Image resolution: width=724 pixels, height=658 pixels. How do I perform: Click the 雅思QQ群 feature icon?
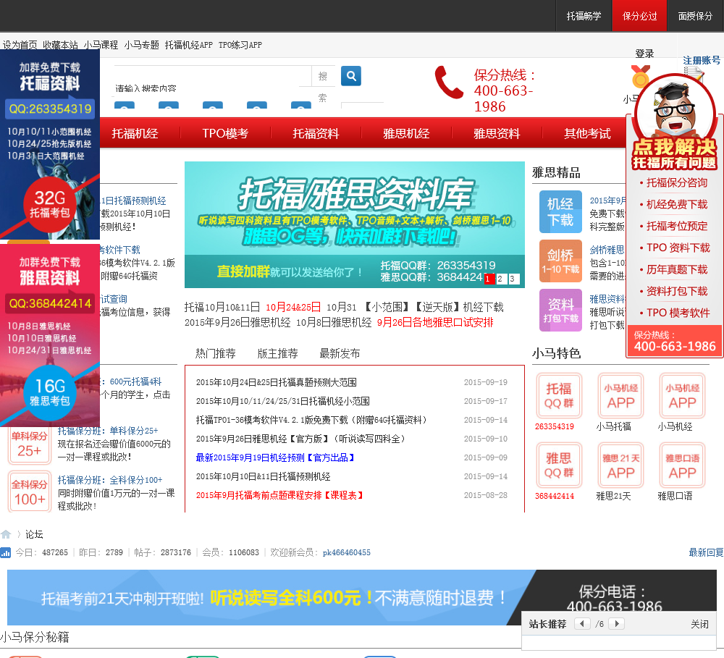[x=559, y=465]
